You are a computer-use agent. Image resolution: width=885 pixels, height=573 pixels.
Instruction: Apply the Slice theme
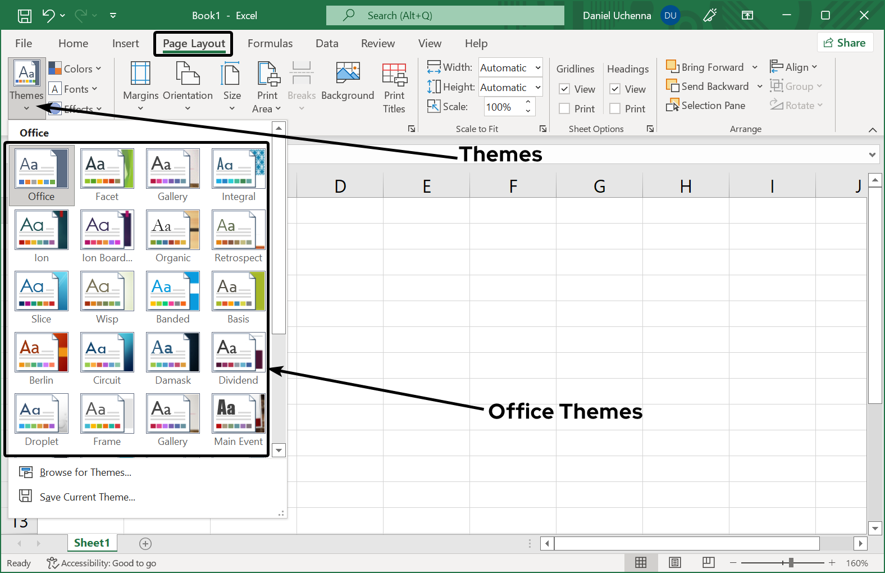[42, 298]
